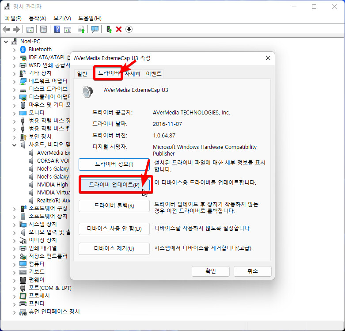Expand the IDE ATA/ATAPI category
Viewport: 345px width, 331px height.
(14, 58)
